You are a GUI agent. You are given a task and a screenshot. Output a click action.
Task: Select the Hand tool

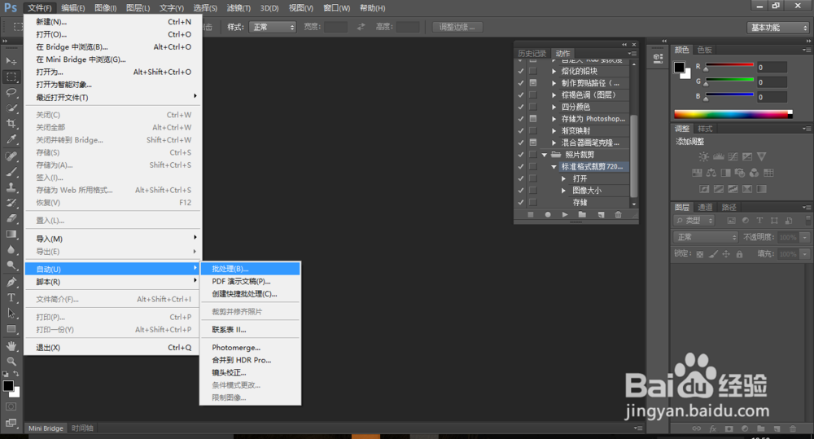[11, 345]
